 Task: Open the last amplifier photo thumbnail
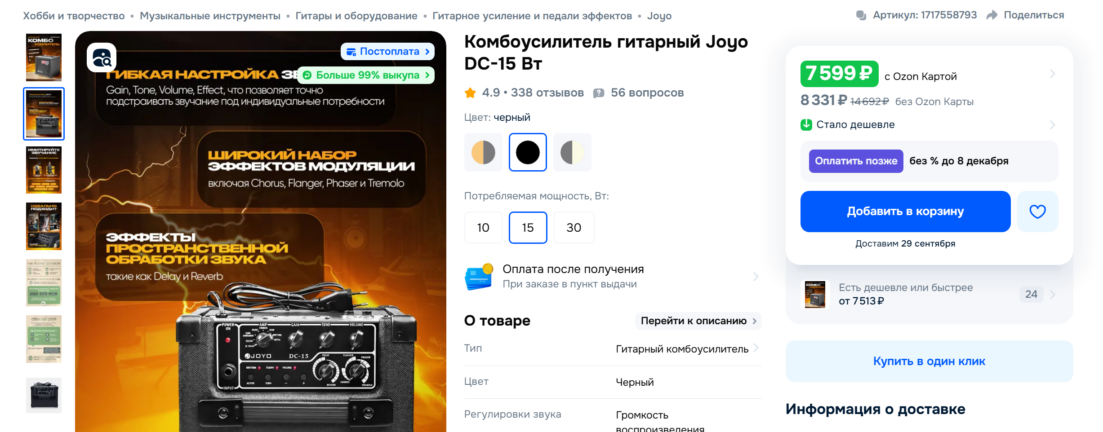pyautogui.click(x=44, y=395)
